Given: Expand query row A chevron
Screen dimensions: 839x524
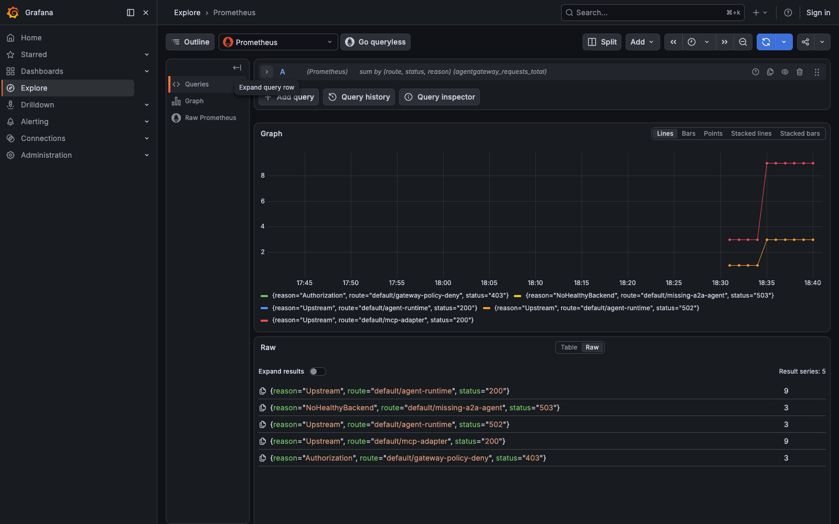Looking at the screenshot, I should (267, 72).
